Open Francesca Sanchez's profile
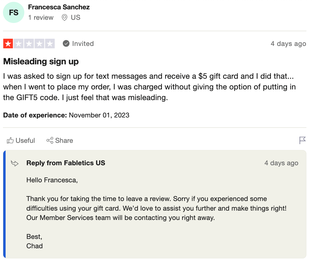This screenshot has height=264, width=312. (59, 7)
